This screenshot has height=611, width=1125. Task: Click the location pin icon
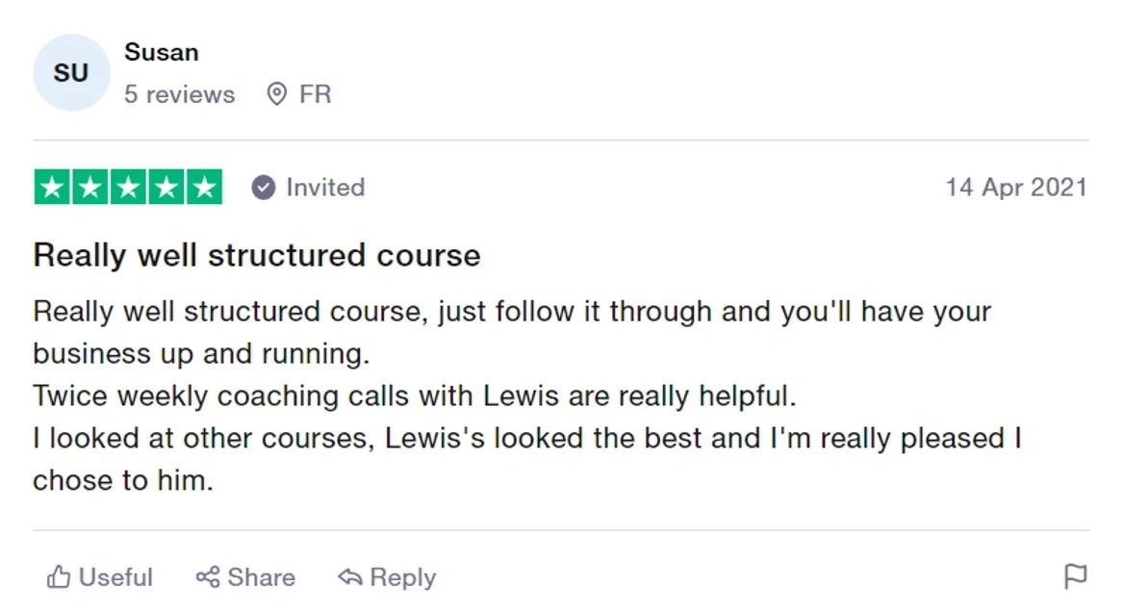276,94
